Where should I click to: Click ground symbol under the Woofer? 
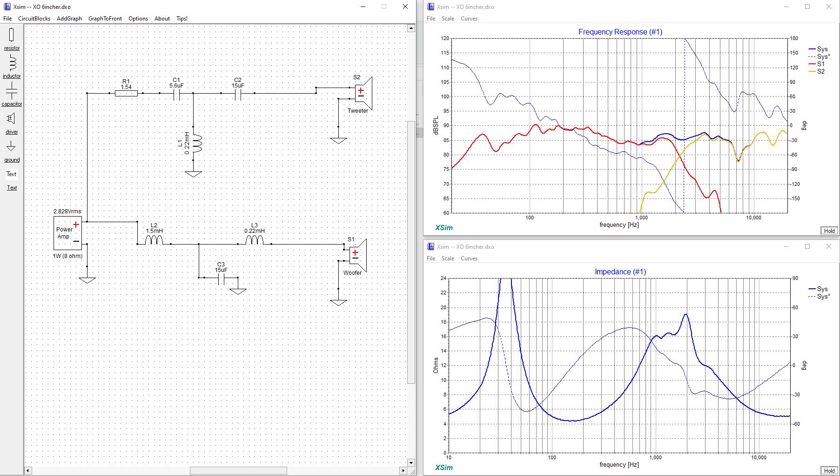(338, 302)
